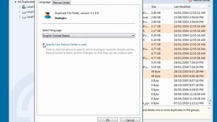Open Specify how Rescue Center is used link
The image size is (217, 122).
(x=66, y=44)
